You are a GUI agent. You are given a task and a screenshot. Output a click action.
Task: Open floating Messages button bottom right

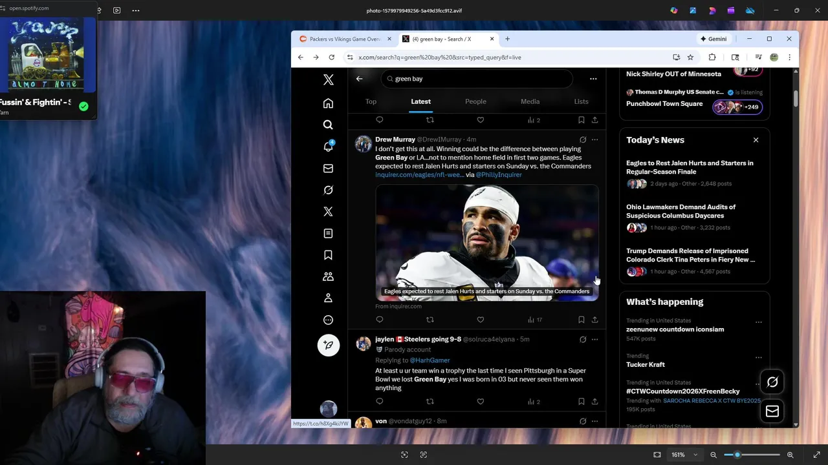[772, 411]
